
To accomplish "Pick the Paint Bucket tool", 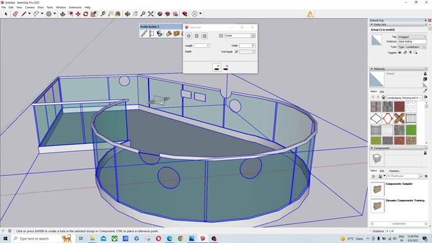I will (118, 13).
